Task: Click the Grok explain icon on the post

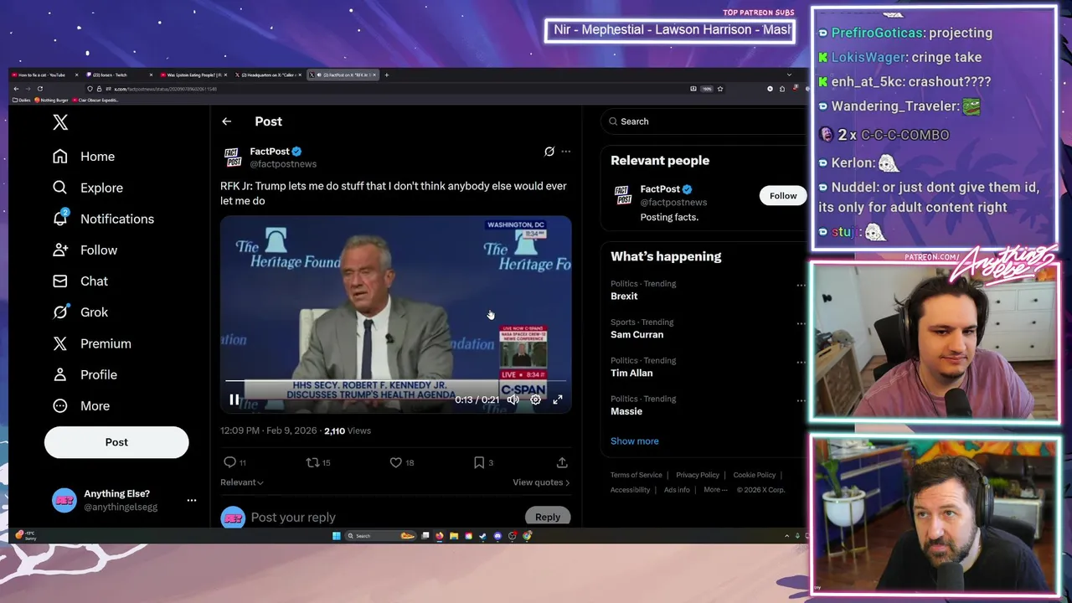Action: coord(549,152)
